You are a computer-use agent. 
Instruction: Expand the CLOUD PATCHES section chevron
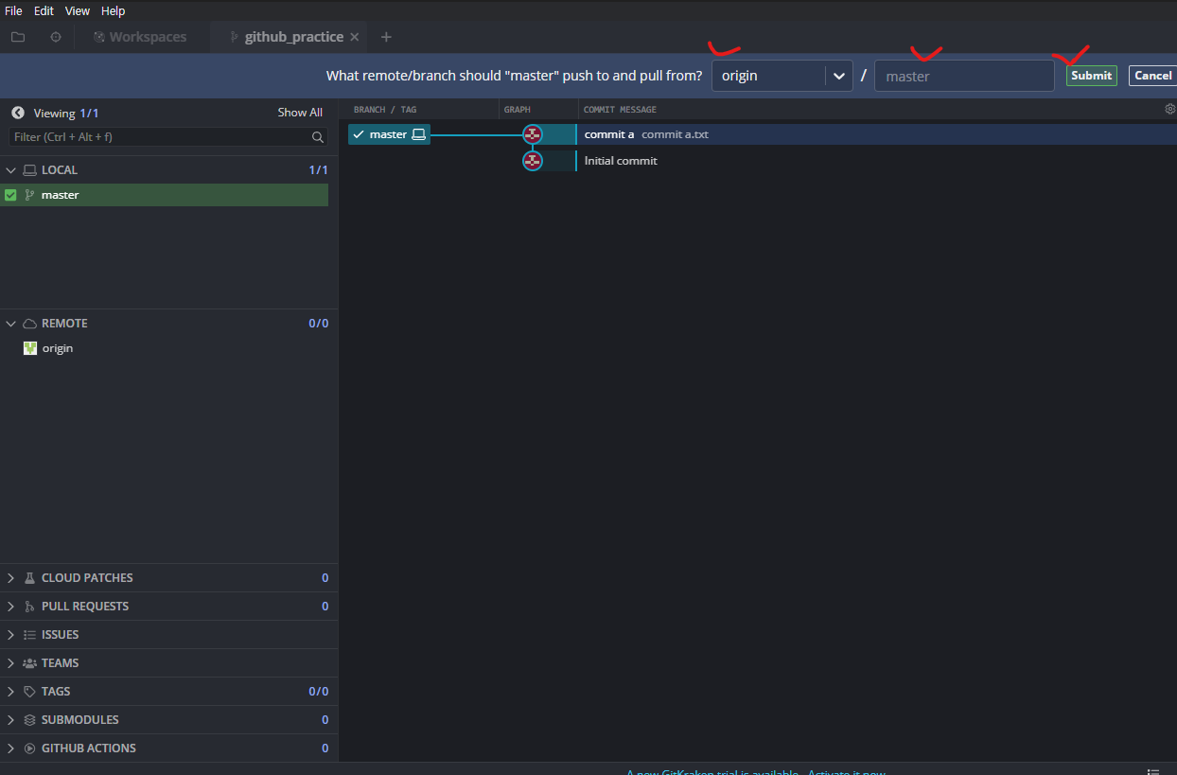click(x=11, y=578)
